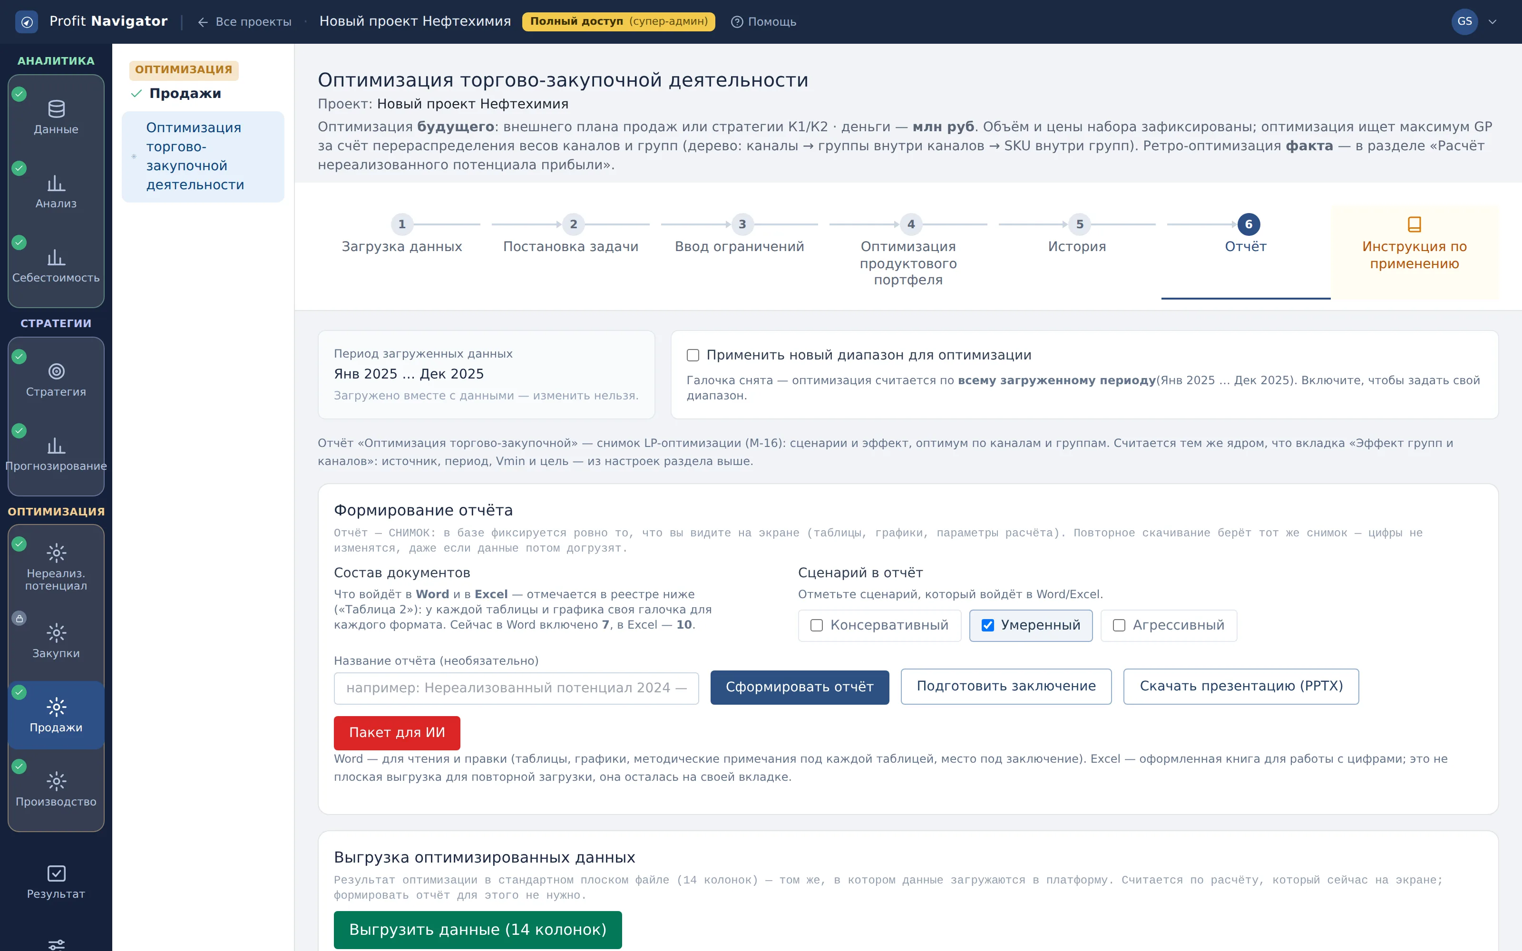Select the Продажи sidebar item

point(56,715)
